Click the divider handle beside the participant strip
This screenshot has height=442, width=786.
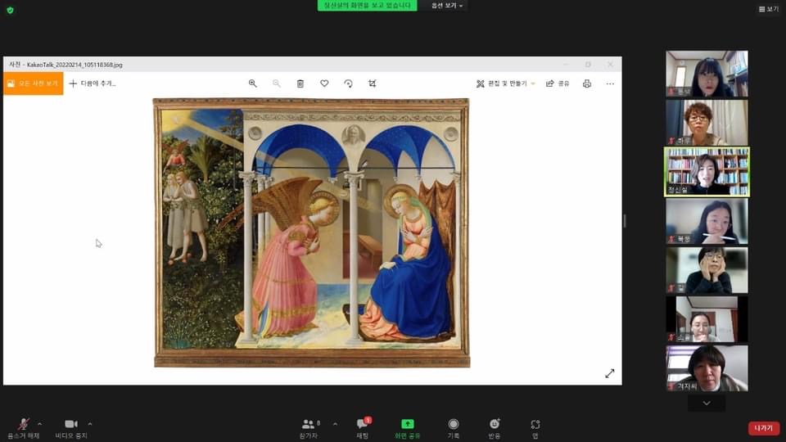[x=625, y=221]
